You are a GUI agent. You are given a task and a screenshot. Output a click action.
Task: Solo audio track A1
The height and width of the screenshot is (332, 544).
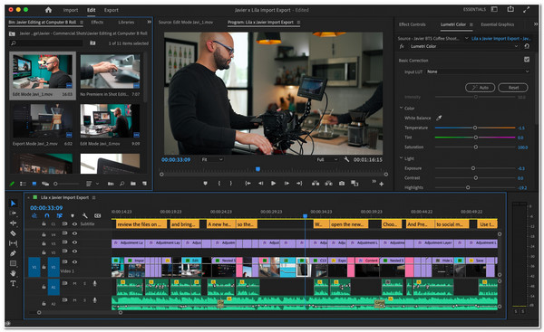(84, 283)
